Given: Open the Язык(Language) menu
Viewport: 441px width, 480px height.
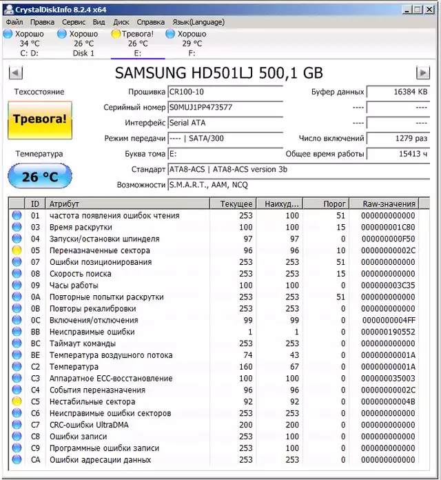Looking at the screenshot, I should tap(198, 22).
